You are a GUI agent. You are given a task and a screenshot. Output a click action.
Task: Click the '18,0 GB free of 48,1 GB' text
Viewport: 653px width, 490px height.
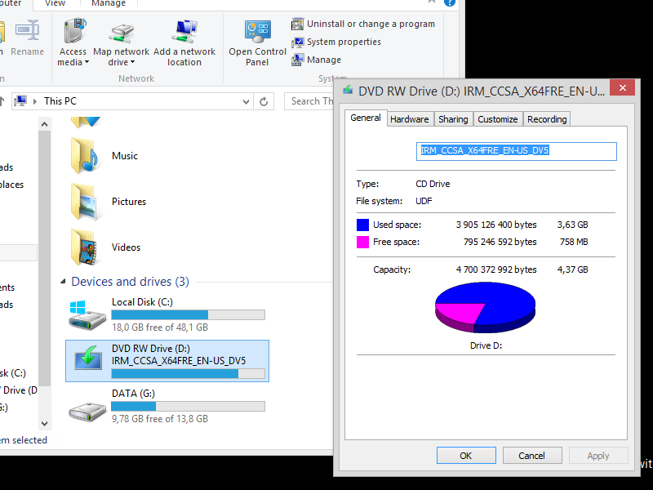[160, 327]
